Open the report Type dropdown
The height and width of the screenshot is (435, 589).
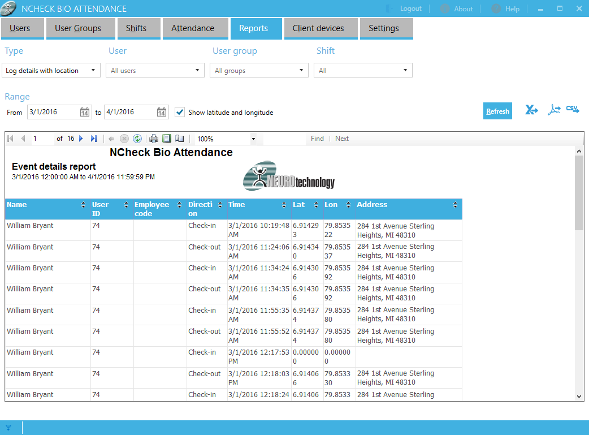click(51, 70)
